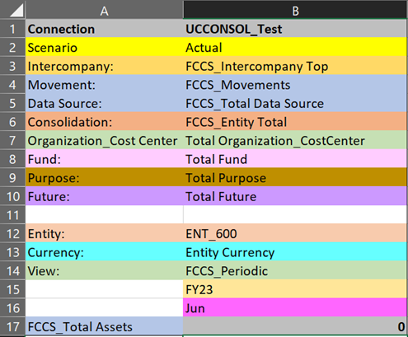Select the ENT_600 entity cell
This screenshot has width=408, height=337.
(295, 233)
